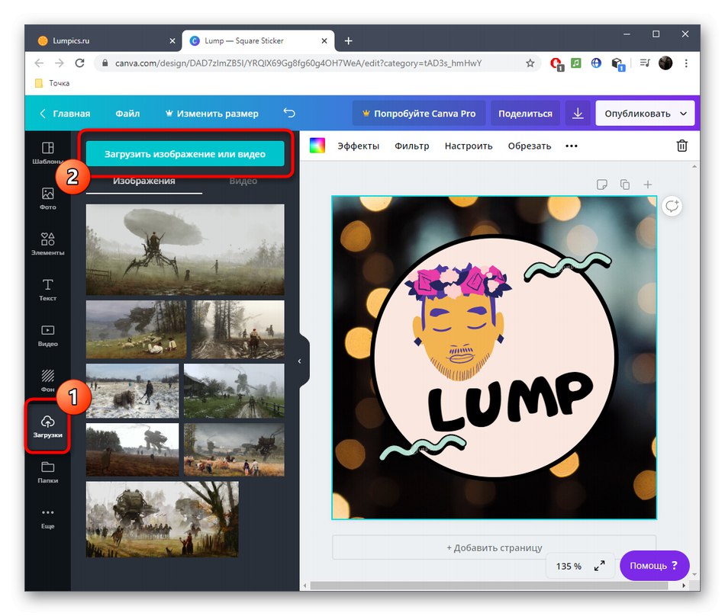
Task: Open the rainbow color picker swatch
Action: click(x=317, y=146)
